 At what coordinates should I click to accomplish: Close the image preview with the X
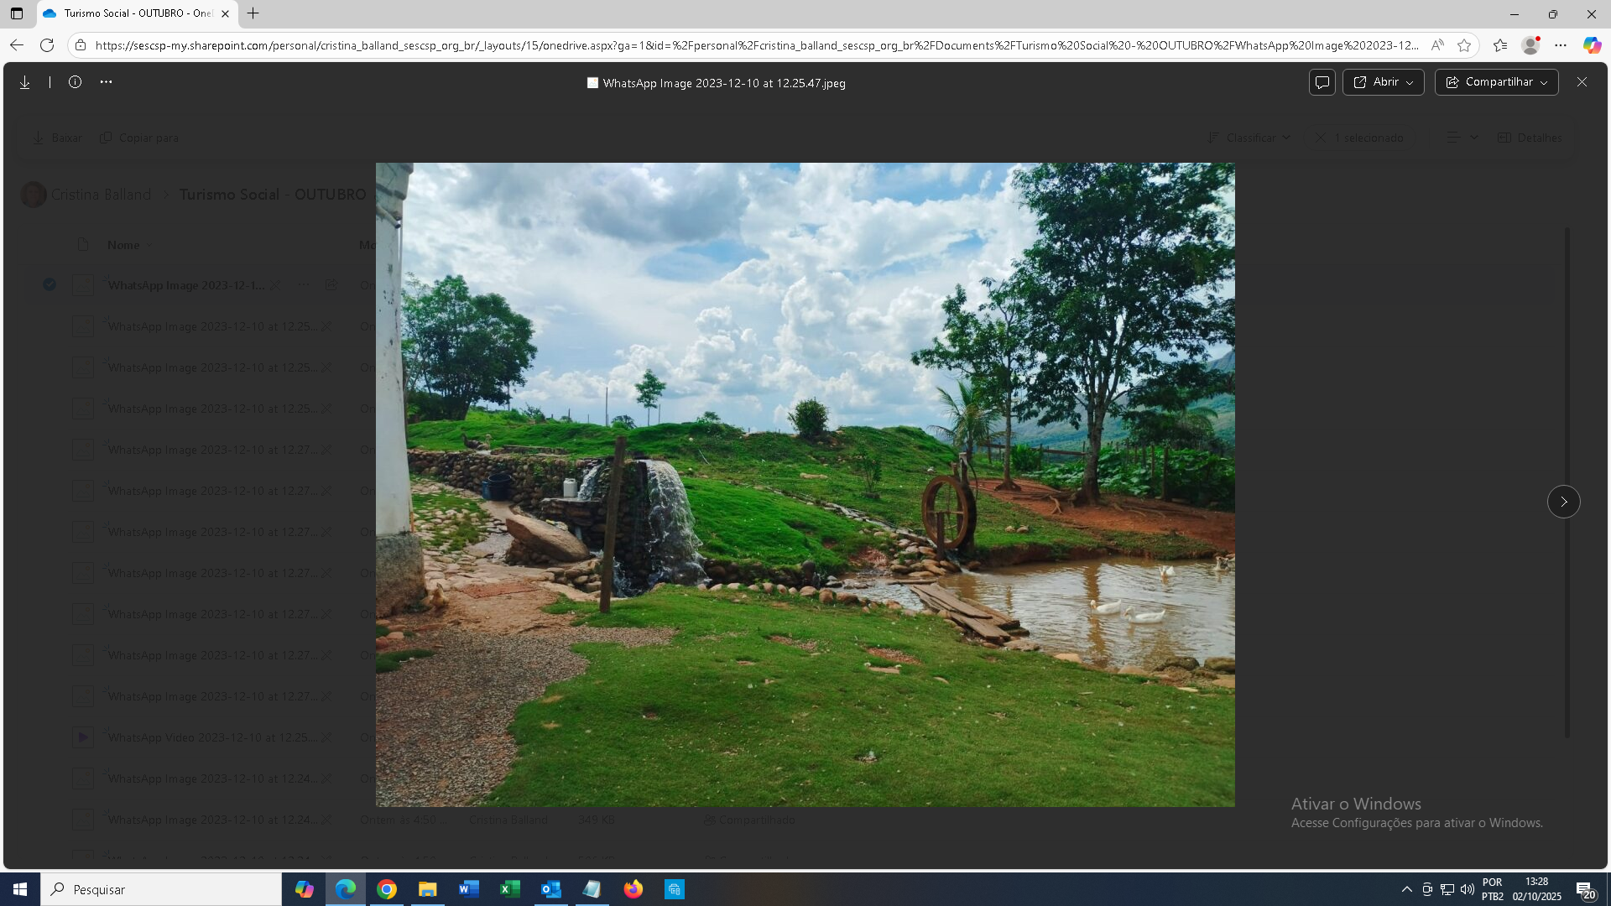(x=1582, y=82)
